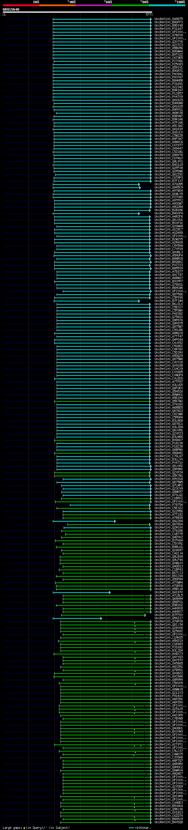Open hit UniRef100_B9GFF3
The image size is (188, 830).
click(169, 23)
